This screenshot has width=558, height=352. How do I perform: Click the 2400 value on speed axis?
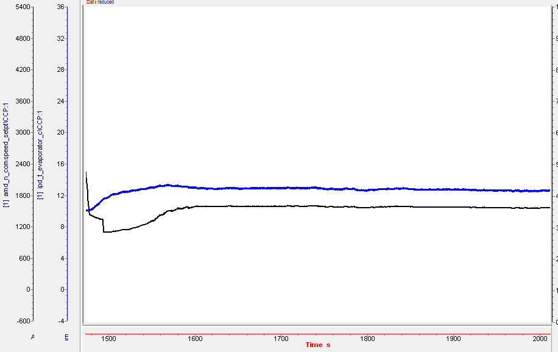point(23,164)
